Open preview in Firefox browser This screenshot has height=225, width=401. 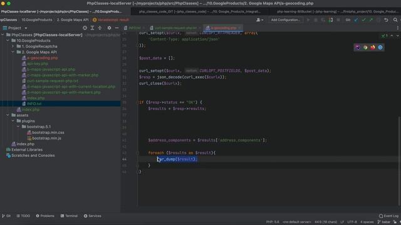tap(373, 47)
